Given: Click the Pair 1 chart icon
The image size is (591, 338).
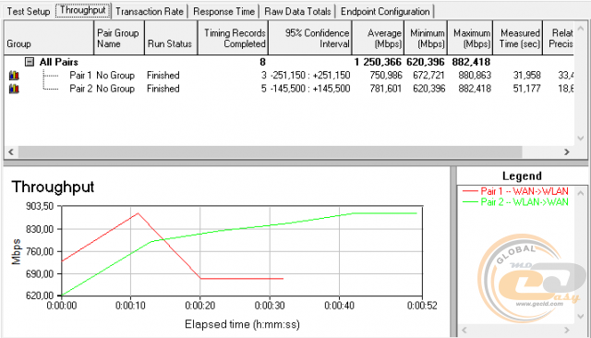Looking at the screenshot, I should point(14,76).
